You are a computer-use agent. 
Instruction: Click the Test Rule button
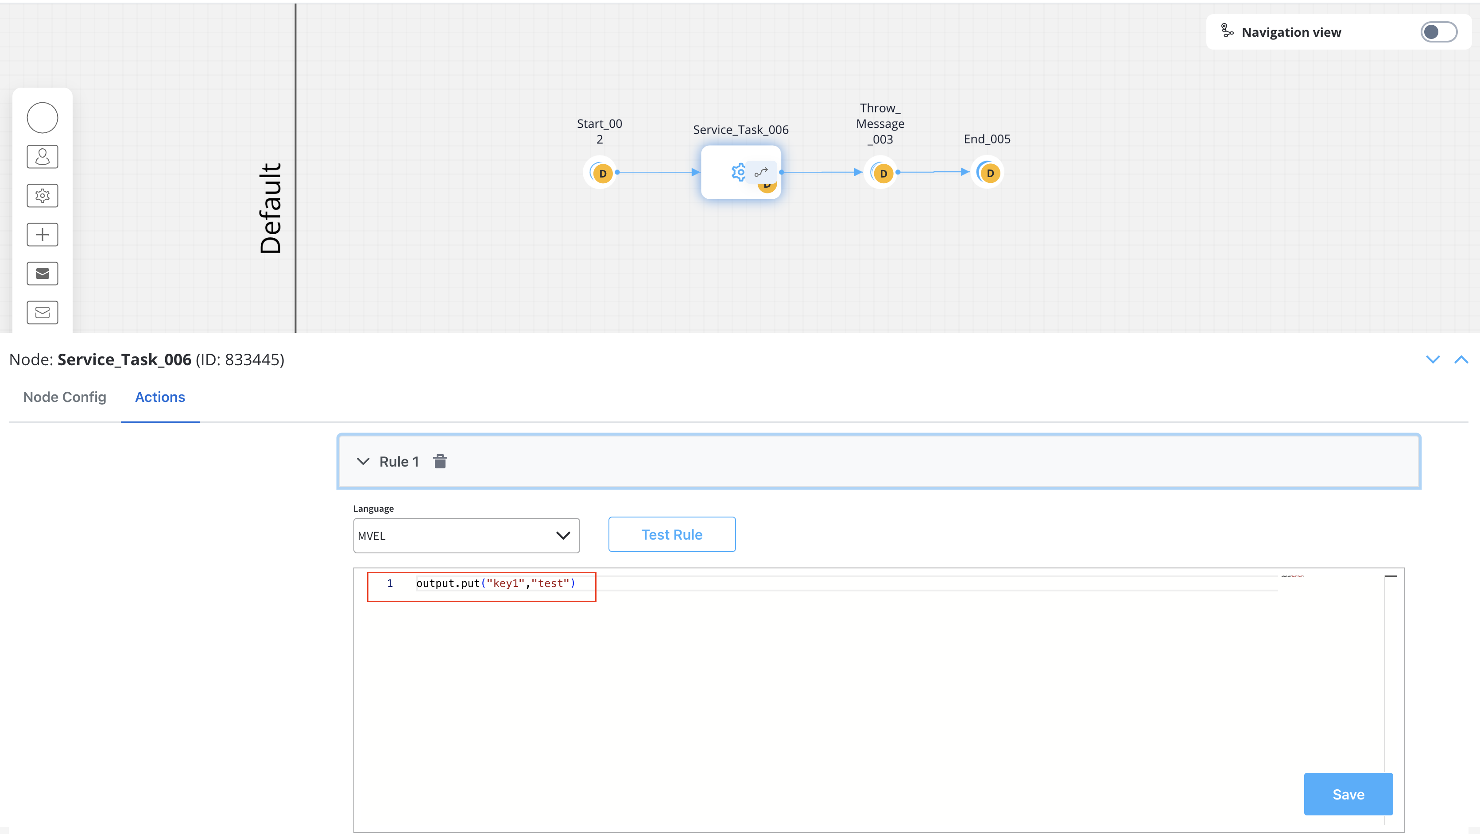pyautogui.click(x=672, y=534)
